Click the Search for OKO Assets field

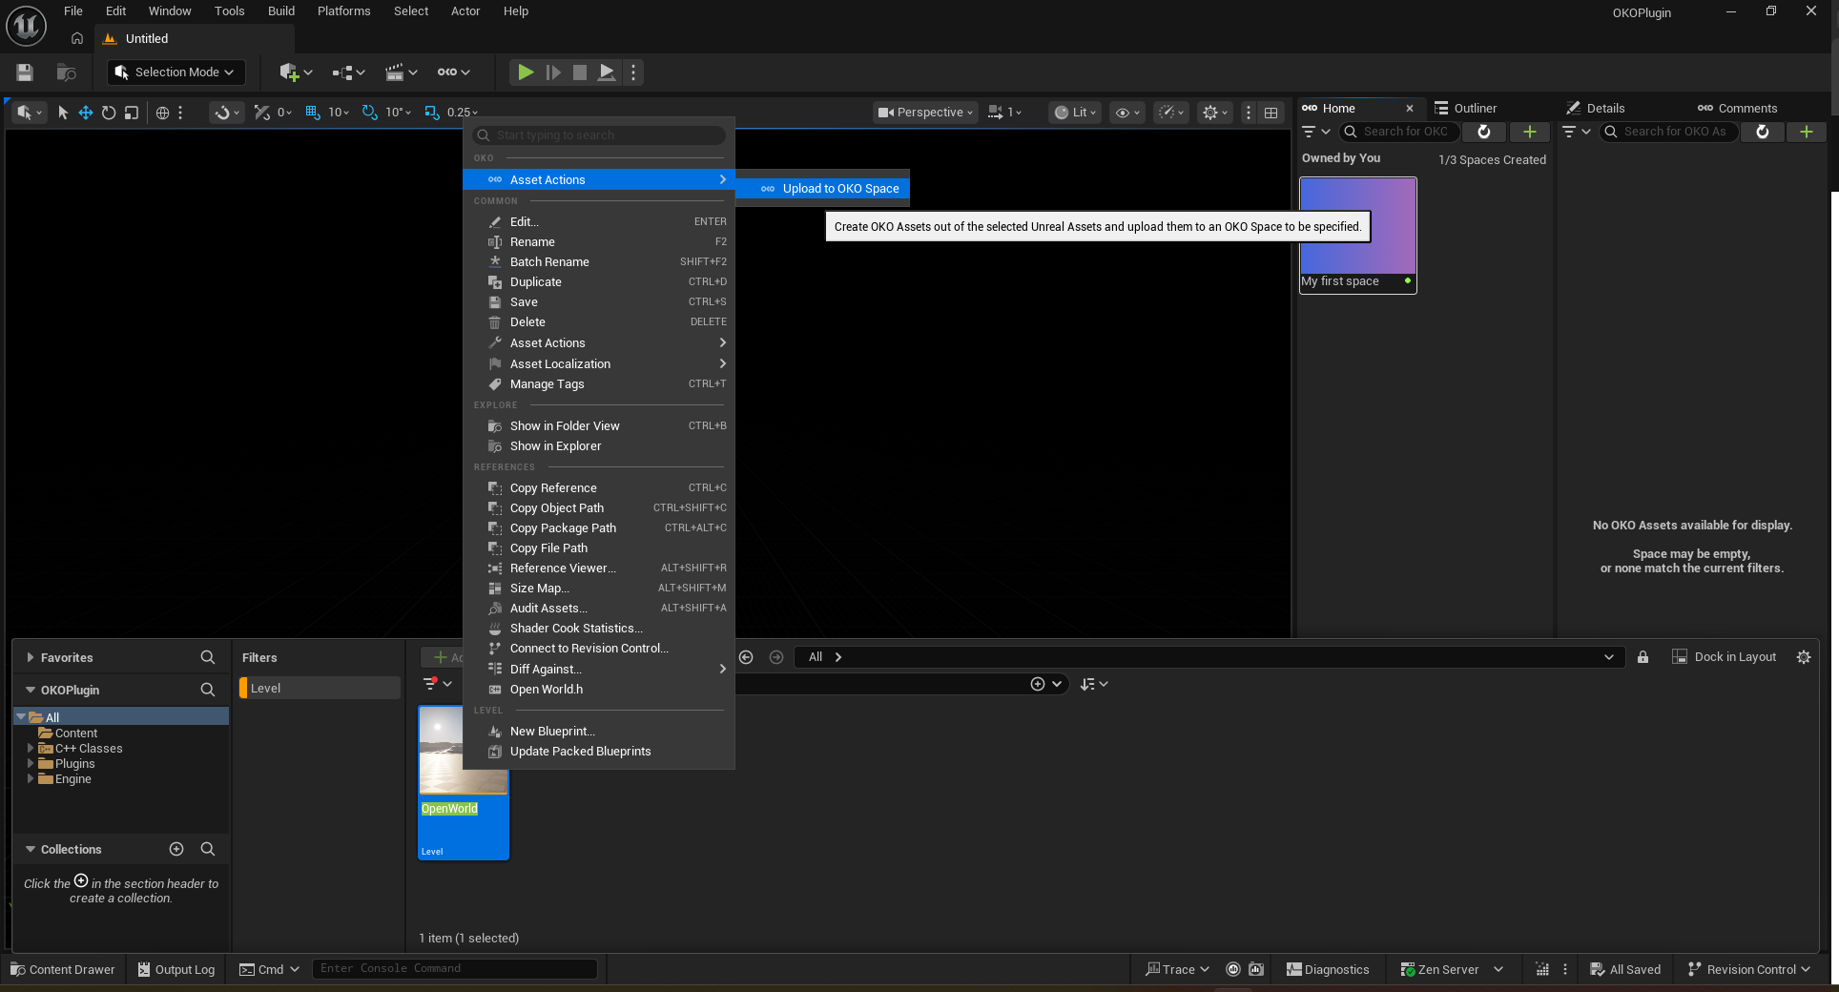click(x=1668, y=132)
